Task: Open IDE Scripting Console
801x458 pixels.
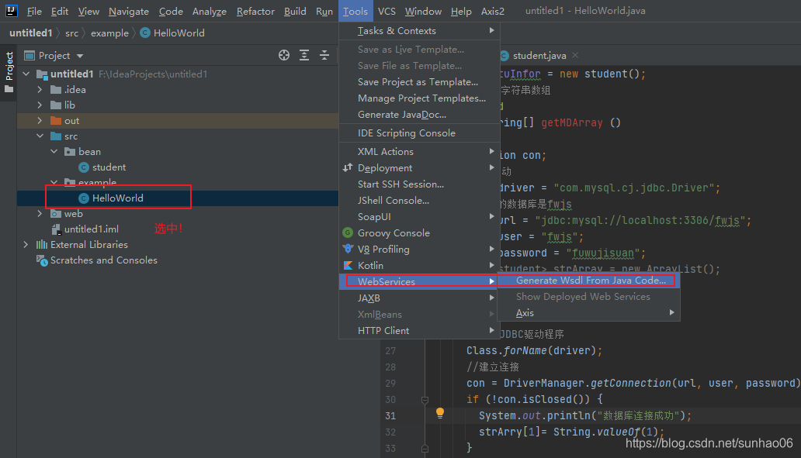Action: click(x=419, y=133)
